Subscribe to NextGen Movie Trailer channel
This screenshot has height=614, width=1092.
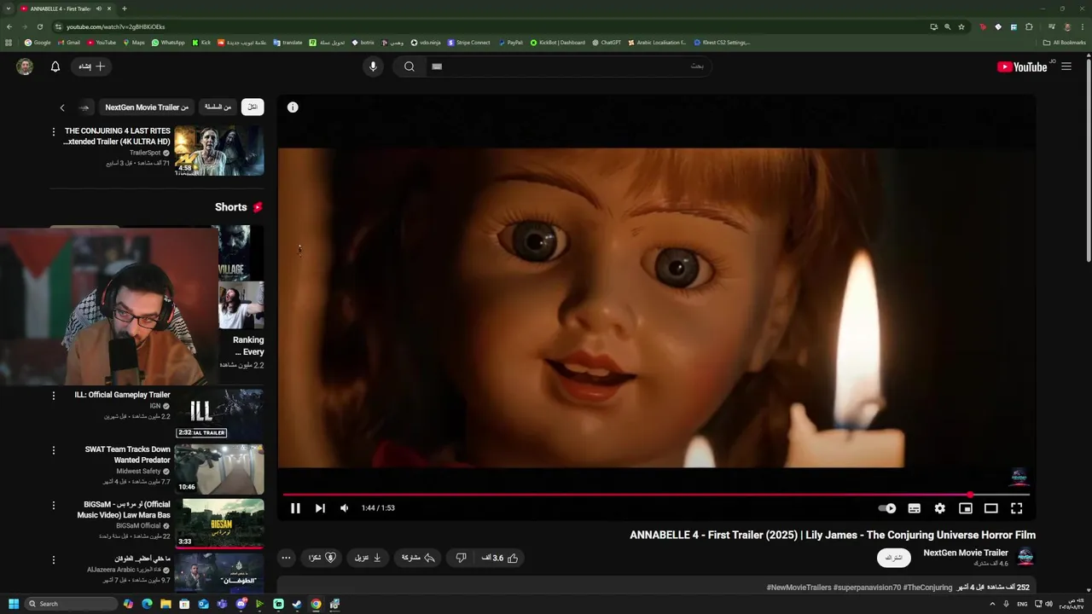[893, 558]
